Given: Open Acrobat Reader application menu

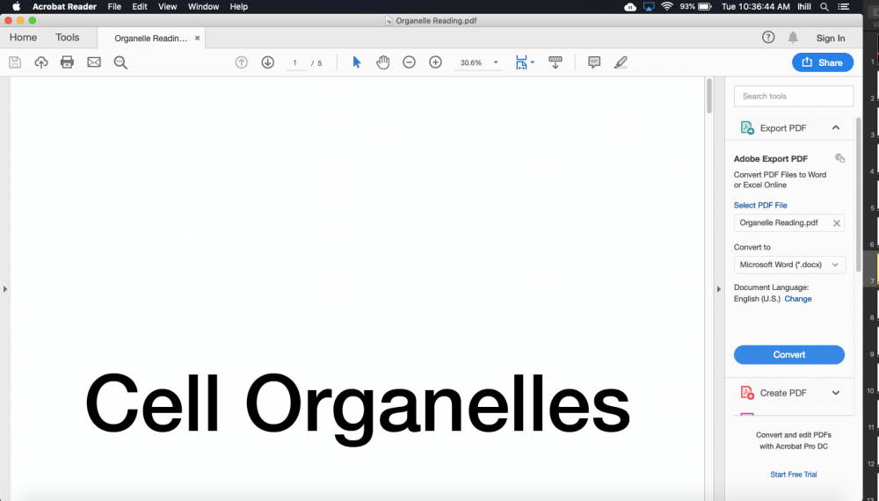Looking at the screenshot, I should coord(64,7).
